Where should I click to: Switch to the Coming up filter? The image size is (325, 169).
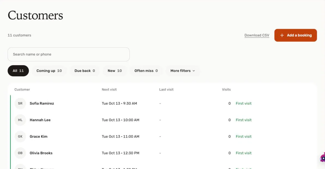49,71
